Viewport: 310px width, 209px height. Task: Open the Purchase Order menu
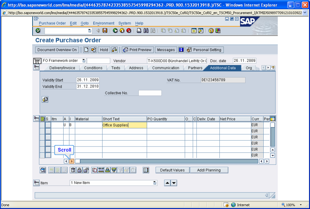(52, 23)
